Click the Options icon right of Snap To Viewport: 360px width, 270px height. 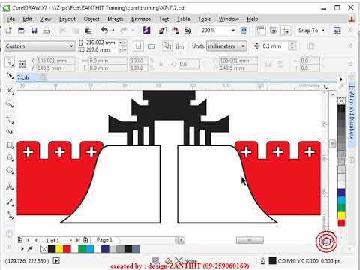click(337, 31)
